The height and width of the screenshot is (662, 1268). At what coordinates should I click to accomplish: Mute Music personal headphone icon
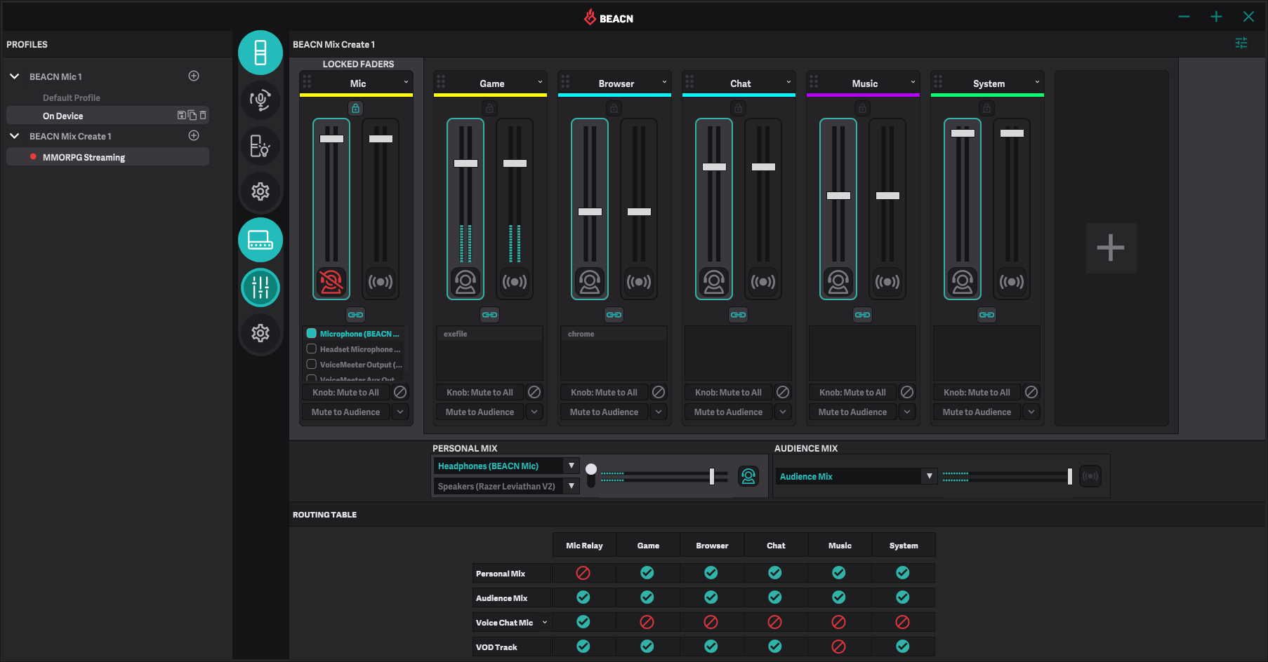[x=838, y=282]
